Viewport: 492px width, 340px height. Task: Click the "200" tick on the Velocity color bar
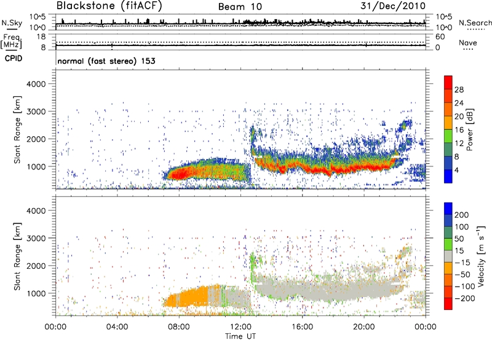(462, 215)
